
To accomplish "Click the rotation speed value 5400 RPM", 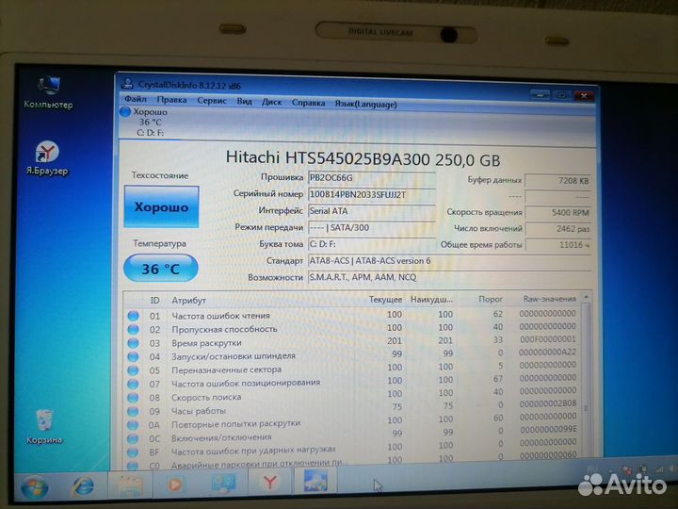I will (x=557, y=212).
